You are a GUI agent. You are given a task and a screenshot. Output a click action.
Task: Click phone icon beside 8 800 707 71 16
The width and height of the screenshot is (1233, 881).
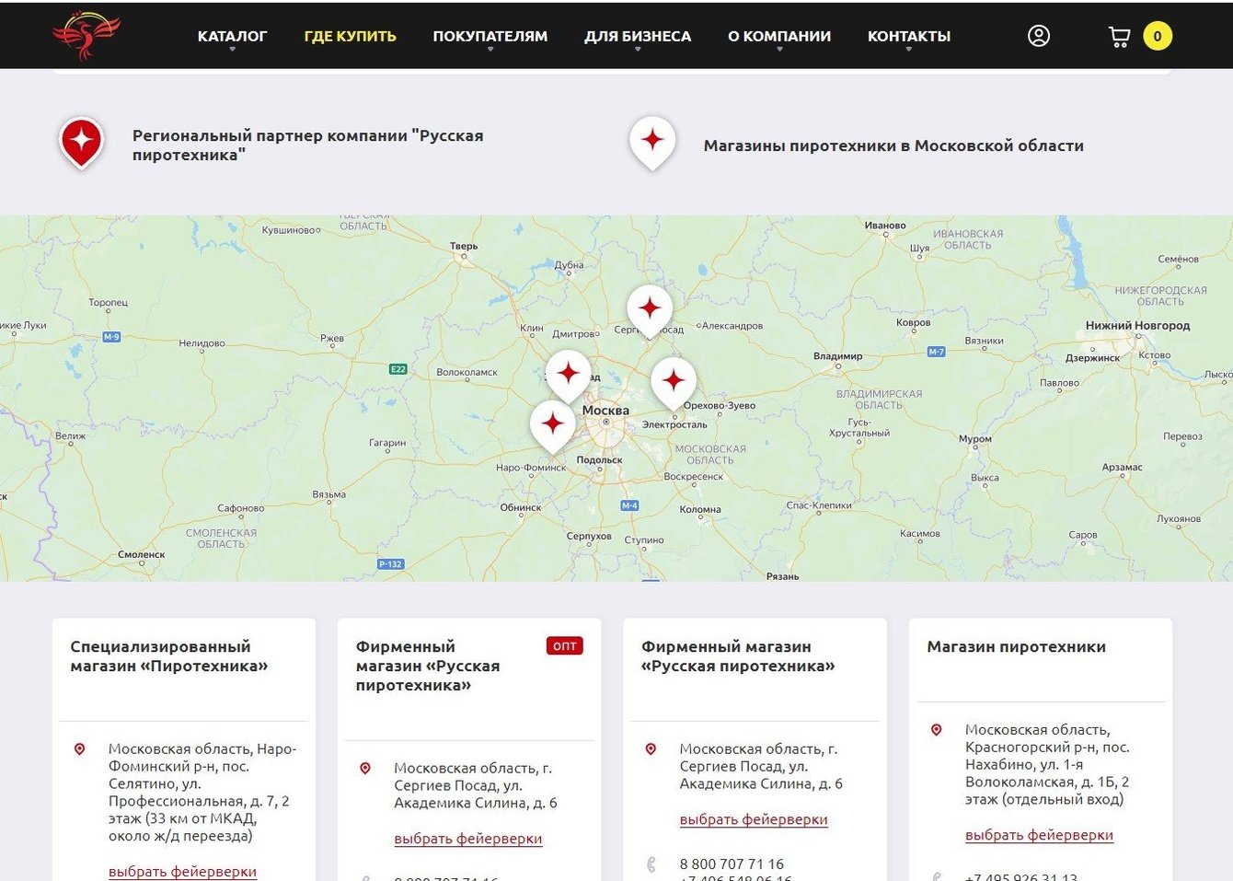coord(651,864)
